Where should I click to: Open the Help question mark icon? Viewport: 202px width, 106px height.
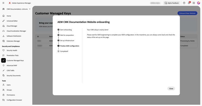[184, 3]
